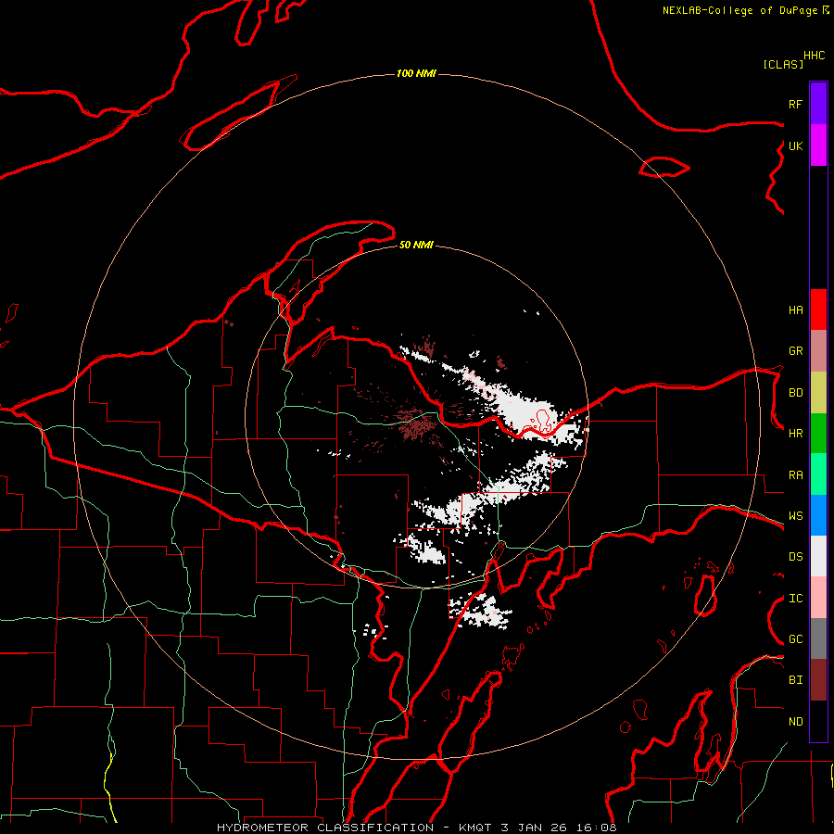Click the WS legend label
The width and height of the screenshot is (834, 834).
tap(795, 516)
